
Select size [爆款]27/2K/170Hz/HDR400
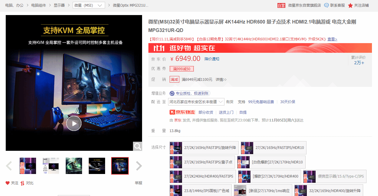[x=270, y=176]
